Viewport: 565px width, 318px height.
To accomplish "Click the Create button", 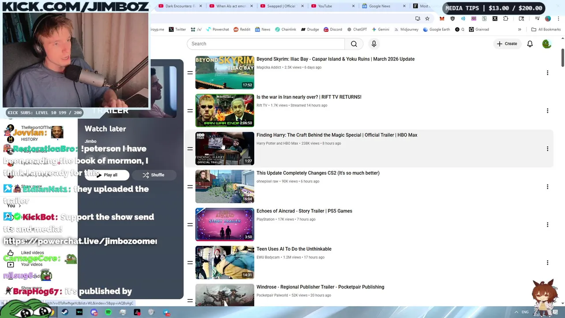I will point(507,44).
